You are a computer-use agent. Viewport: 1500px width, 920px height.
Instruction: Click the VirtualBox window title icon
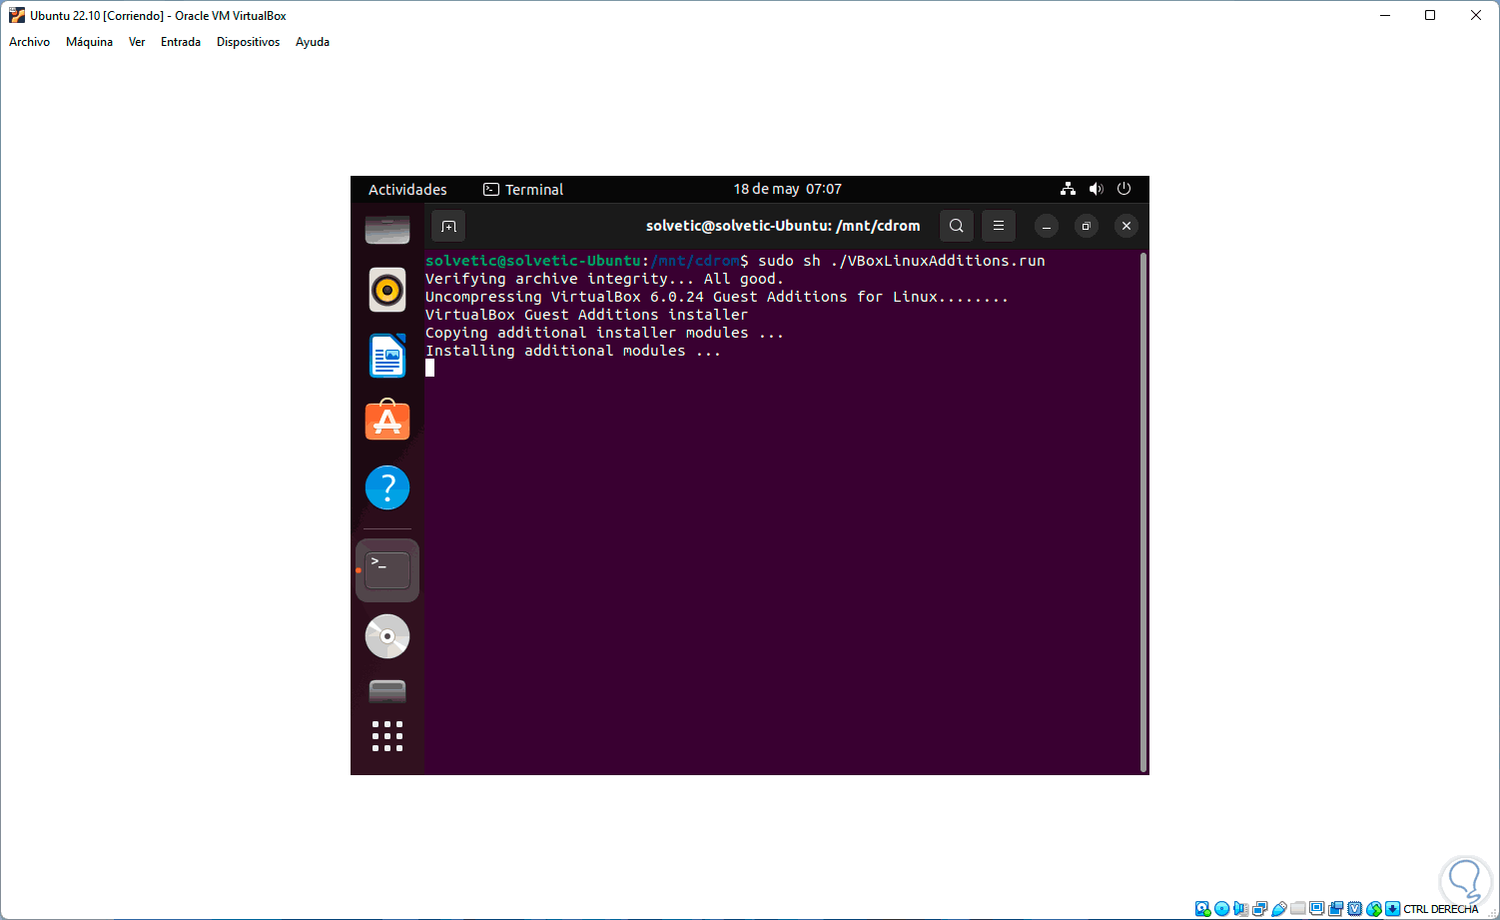coord(16,15)
